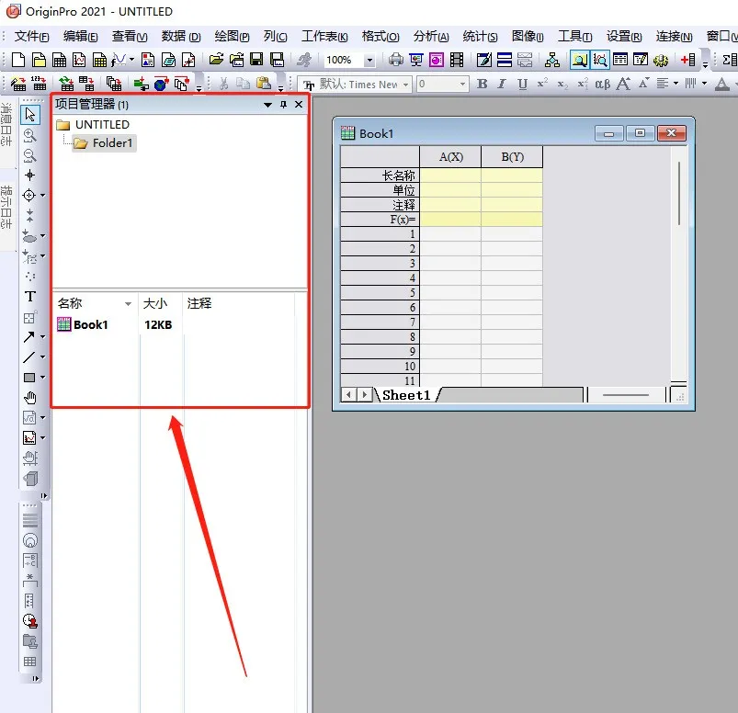Screen dimensions: 738x713
Task: Select the Line drawing tool
Action: pyautogui.click(x=30, y=357)
